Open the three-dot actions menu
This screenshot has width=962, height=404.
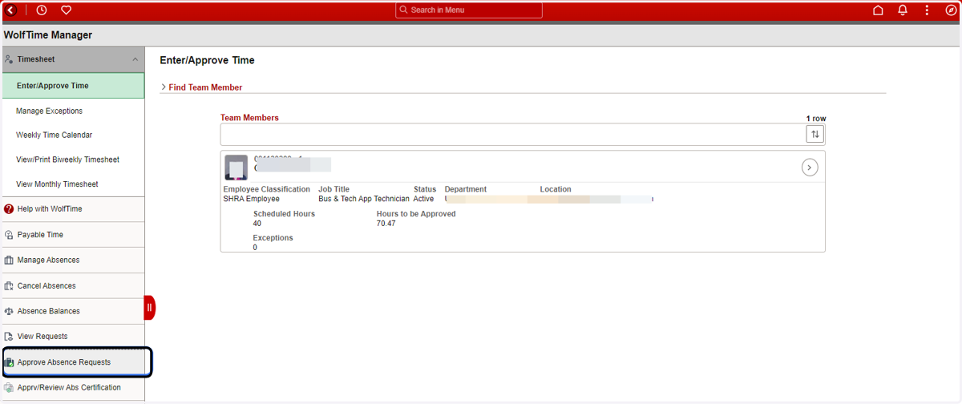coord(927,10)
